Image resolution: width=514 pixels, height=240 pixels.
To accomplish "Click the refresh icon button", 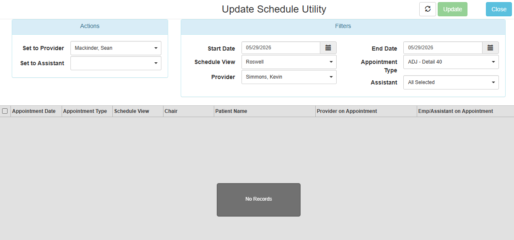I will 428,9.
